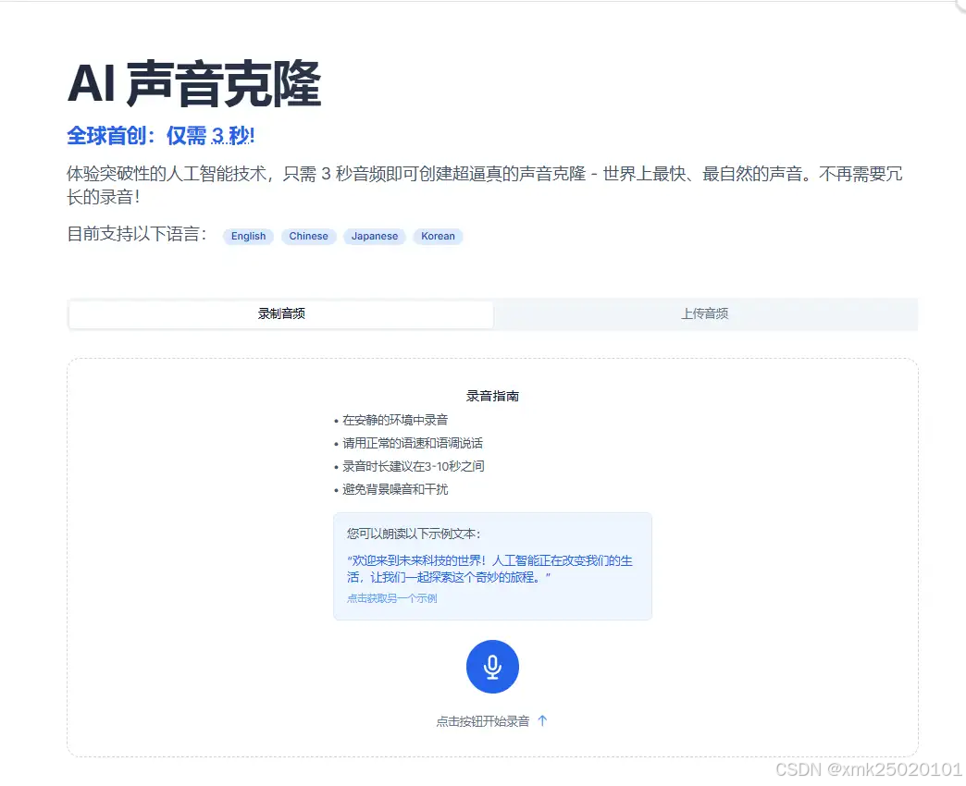Click the 全球首创：仅需 3 秒! subtitle
This screenshot has height=786, width=966.
[x=161, y=136]
